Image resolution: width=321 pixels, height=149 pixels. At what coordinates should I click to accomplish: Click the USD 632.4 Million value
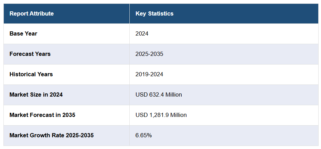click(159, 95)
